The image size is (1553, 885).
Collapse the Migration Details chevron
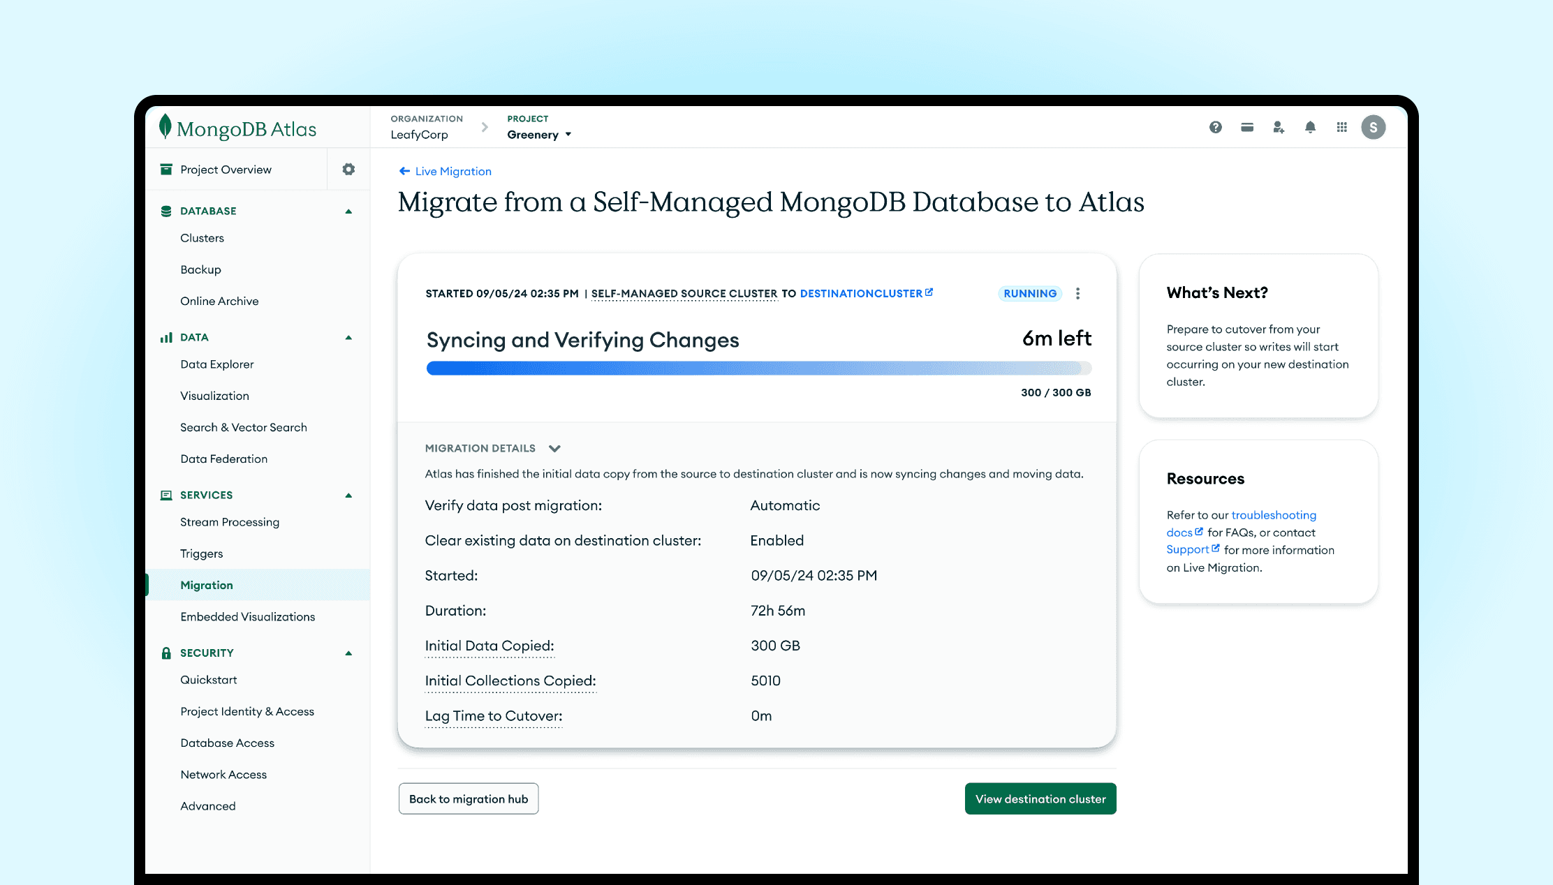pyautogui.click(x=555, y=448)
